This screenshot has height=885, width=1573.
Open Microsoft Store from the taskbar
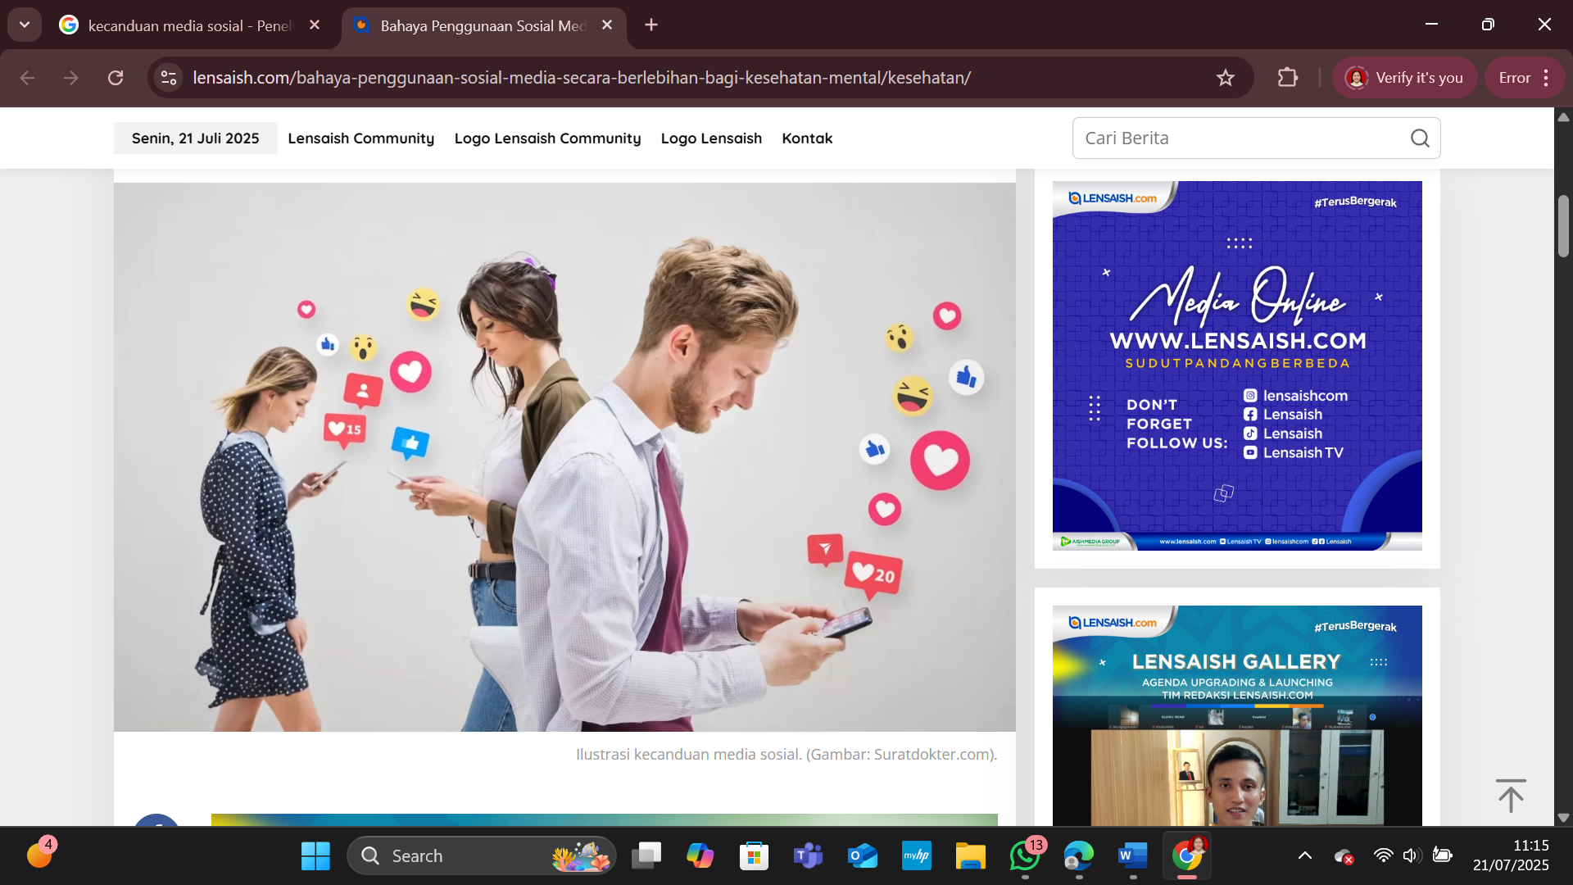[755, 856]
